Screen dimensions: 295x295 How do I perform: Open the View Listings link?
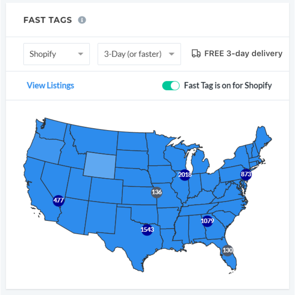pyautogui.click(x=50, y=85)
